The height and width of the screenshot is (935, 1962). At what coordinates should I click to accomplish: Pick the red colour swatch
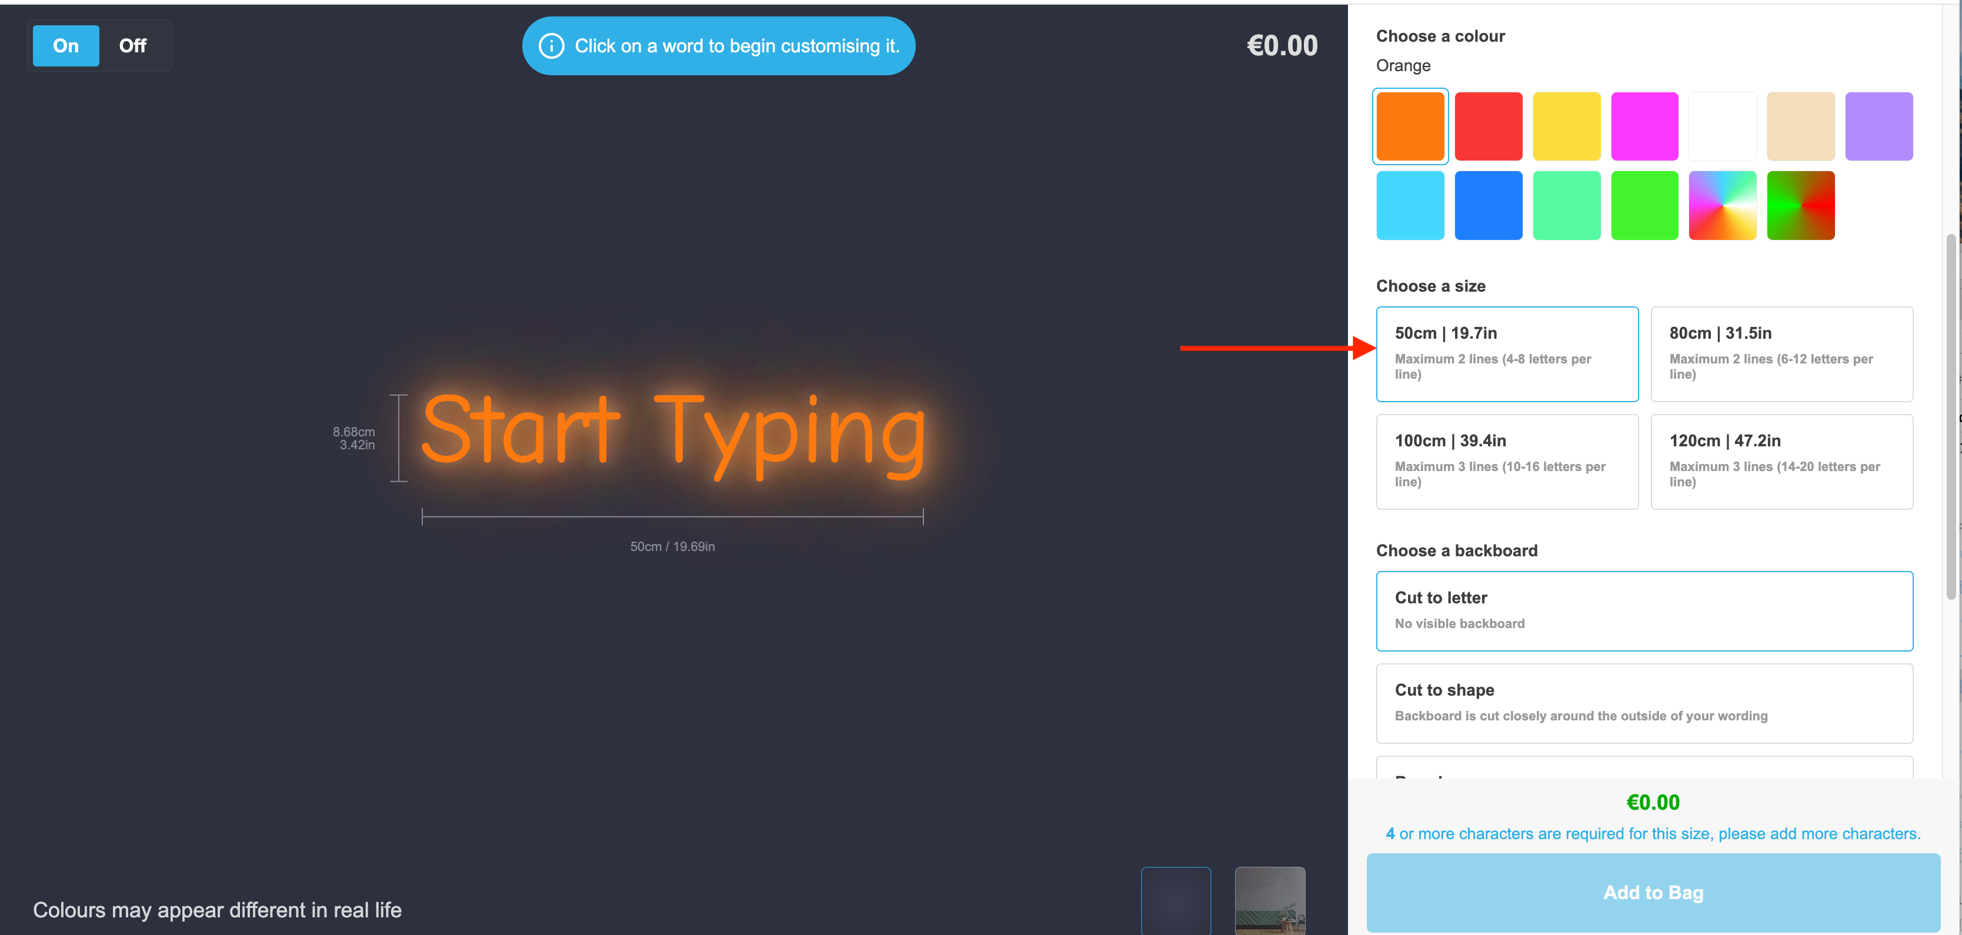pos(1487,126)
